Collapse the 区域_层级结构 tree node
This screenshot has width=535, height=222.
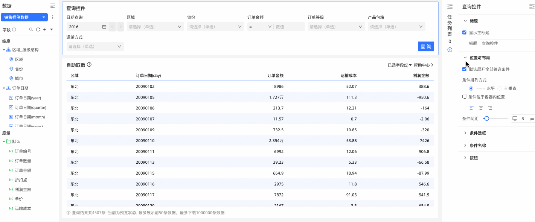point(4,50)
